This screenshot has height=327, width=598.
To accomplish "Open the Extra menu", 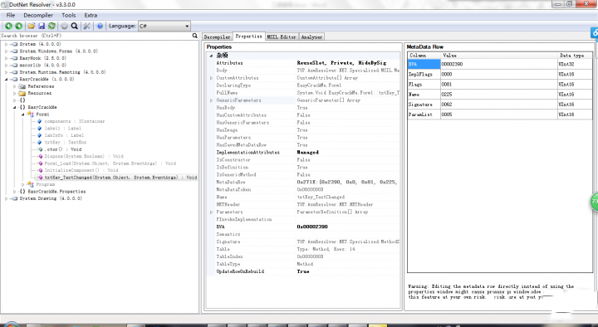I will pos(91,15).
